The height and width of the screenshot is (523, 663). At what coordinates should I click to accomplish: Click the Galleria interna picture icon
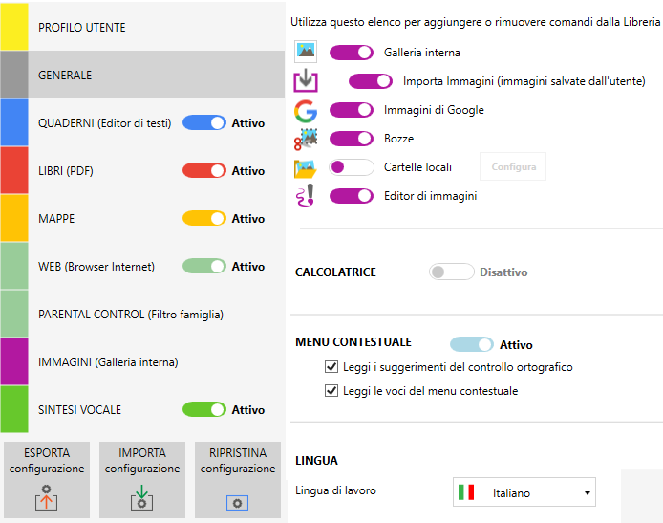coord(306,53)
